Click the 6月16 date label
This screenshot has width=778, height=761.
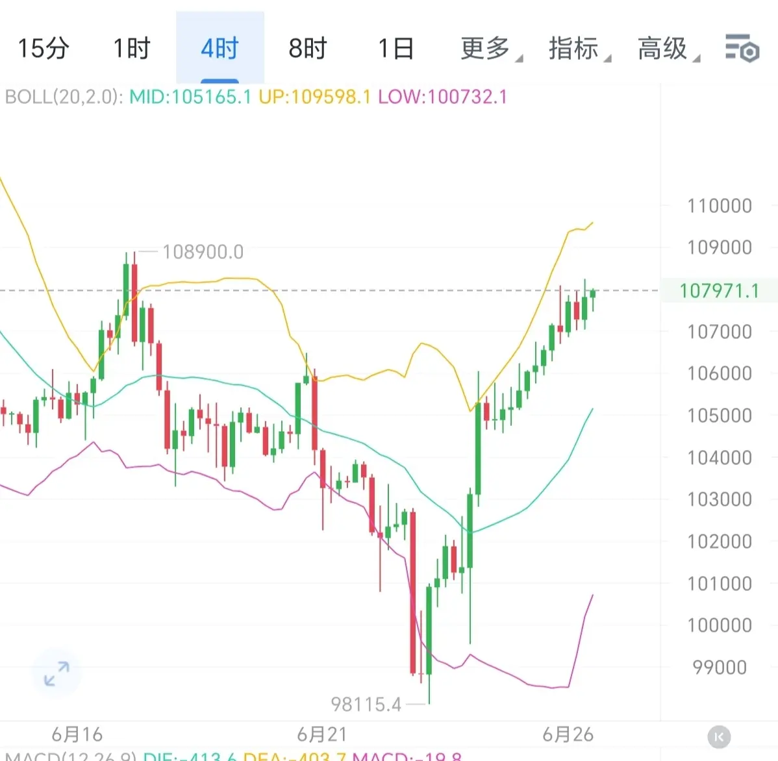point(77,735)
